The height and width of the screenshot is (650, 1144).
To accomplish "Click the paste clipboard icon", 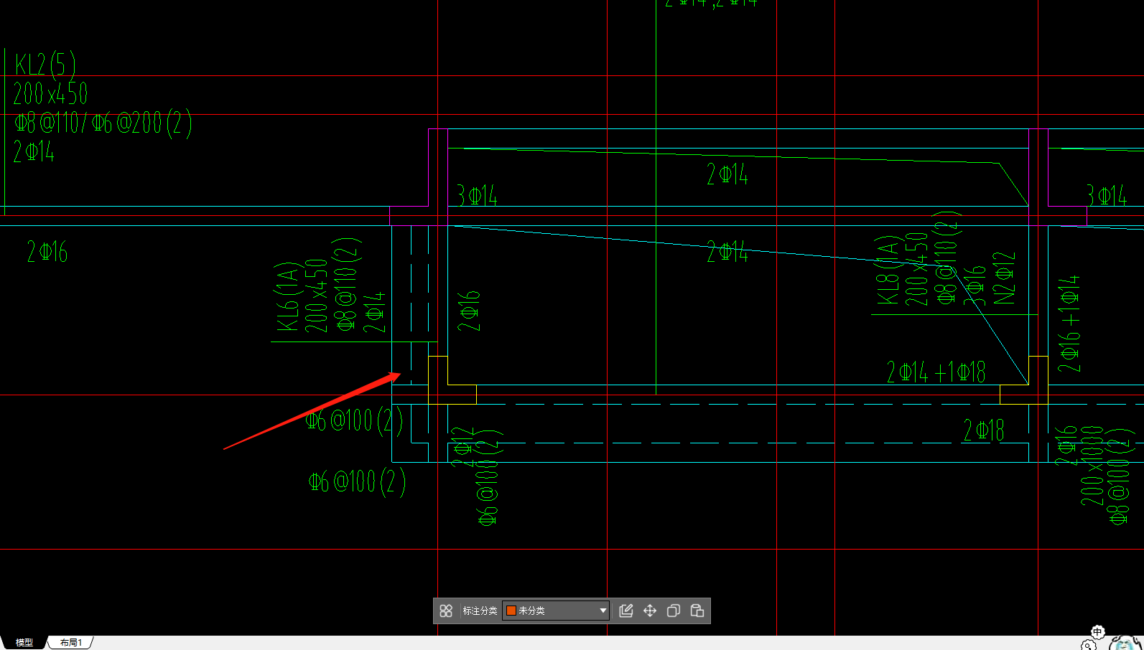I will [x=697, y=611].
